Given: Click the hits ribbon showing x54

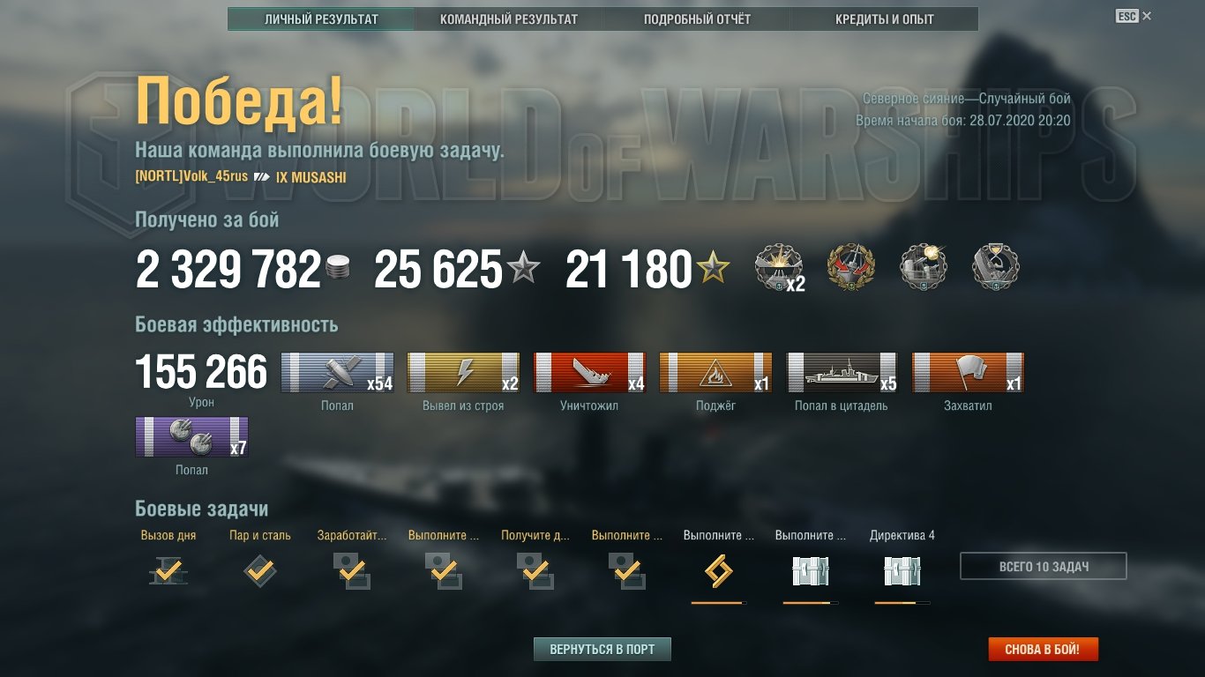Looking at the screenshot, I should point(338,372).
